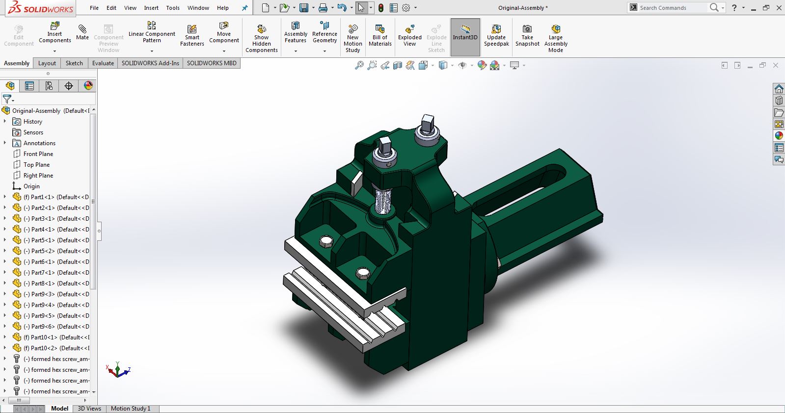Open SOLIDWORKS Add-Ins tab
This screenshot has width=785, height=413.
[x=150, y=63]
